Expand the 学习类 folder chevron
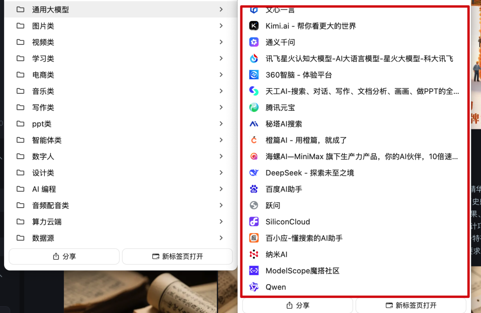 [x=221, y=58]
